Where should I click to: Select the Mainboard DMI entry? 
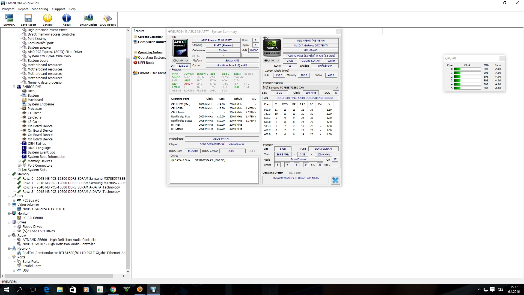(35, 100)
